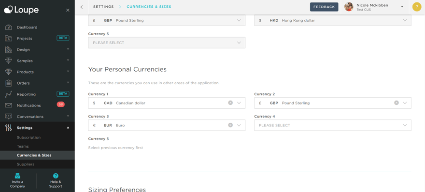The width and height of the screenshot is (425, 192).
Task: Go back with the left chevron arrow
Action: 82,7
